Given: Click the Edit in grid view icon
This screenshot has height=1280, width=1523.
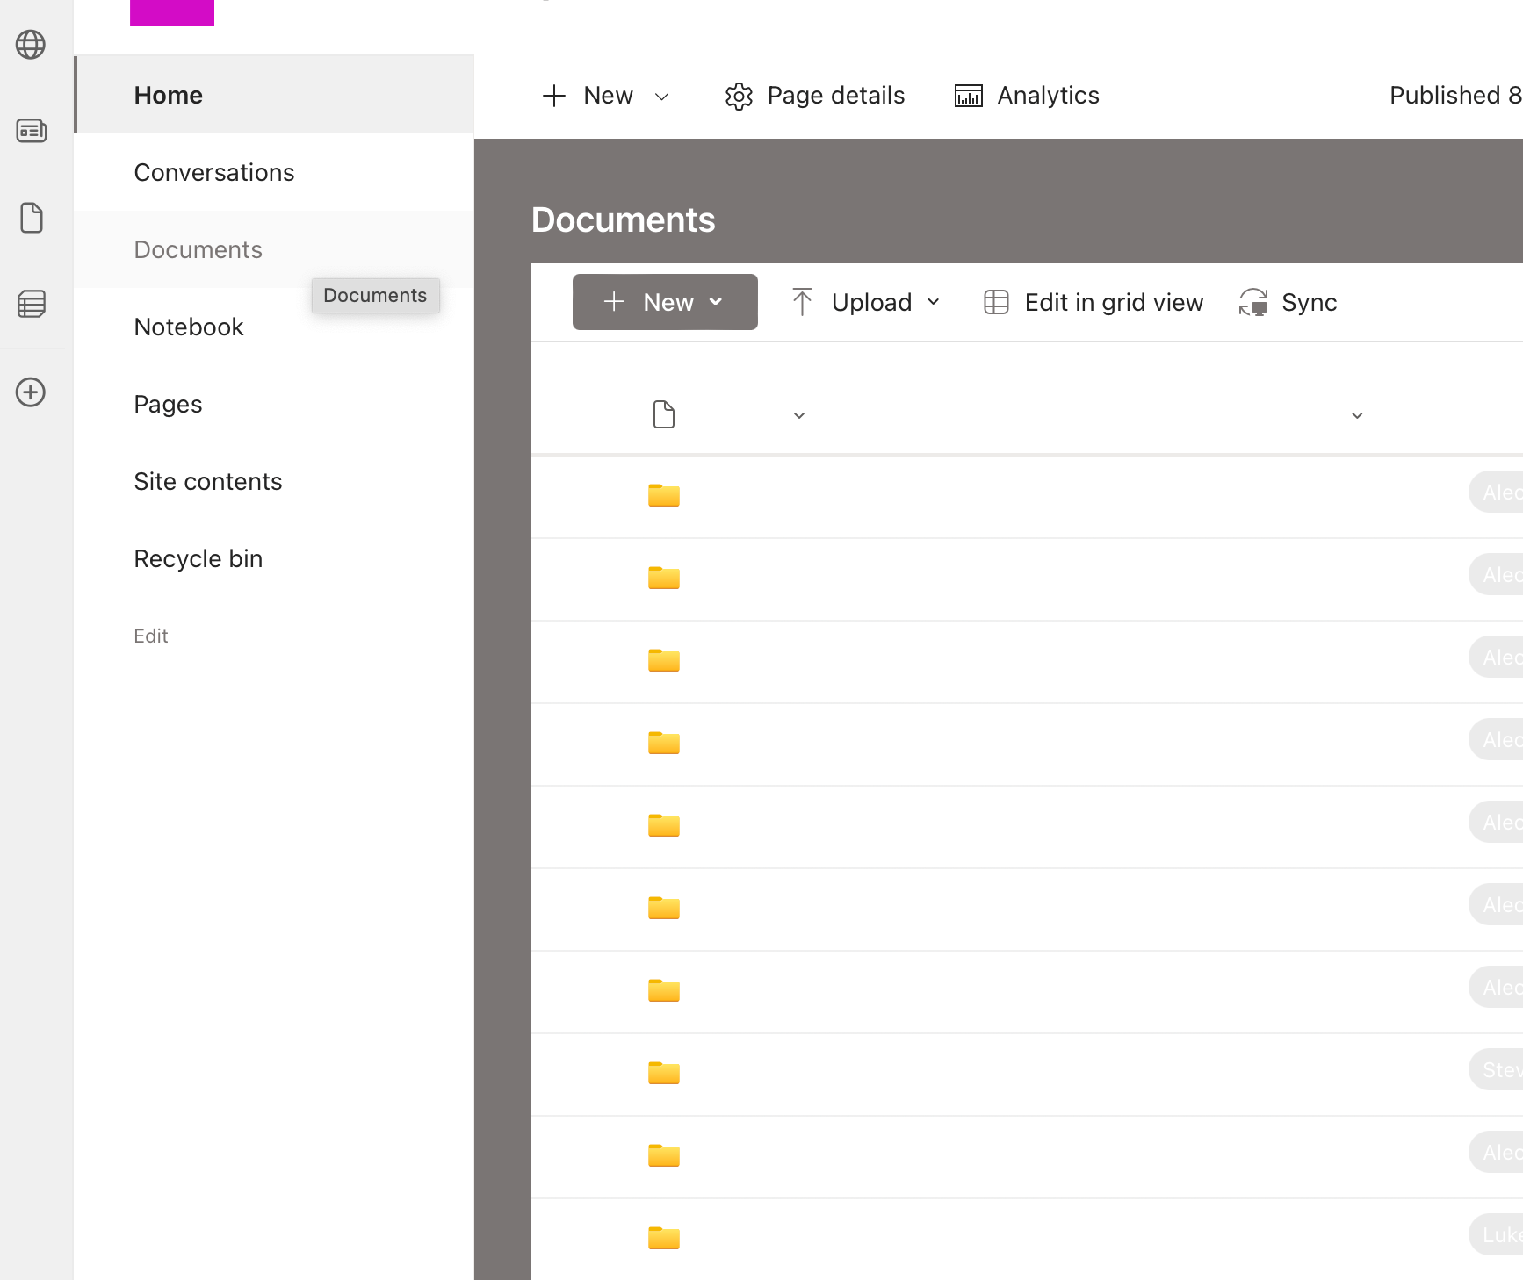Looking at the screenshot, I should (x=996, y=302).
